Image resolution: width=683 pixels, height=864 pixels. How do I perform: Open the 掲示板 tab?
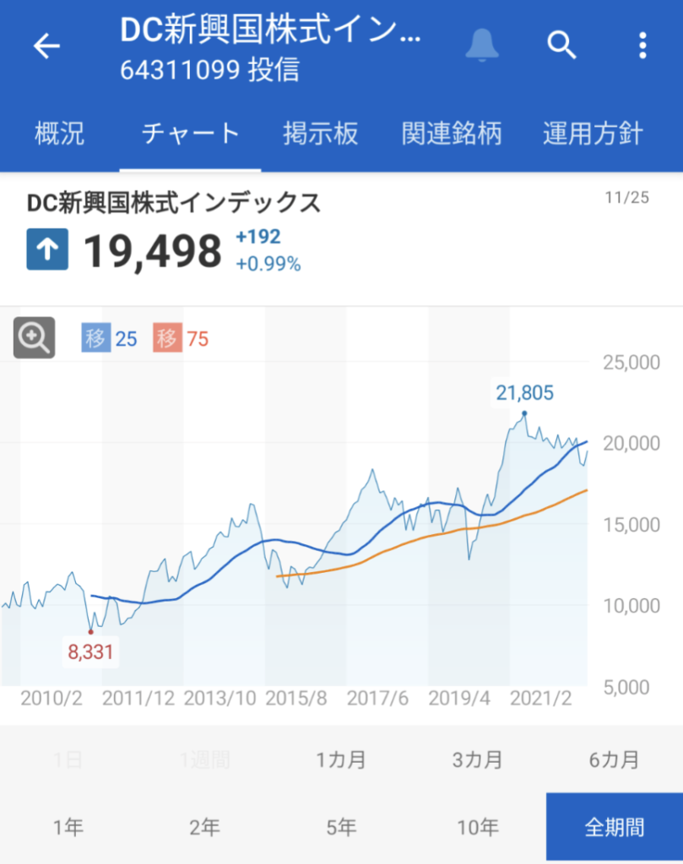coord(321,133)
